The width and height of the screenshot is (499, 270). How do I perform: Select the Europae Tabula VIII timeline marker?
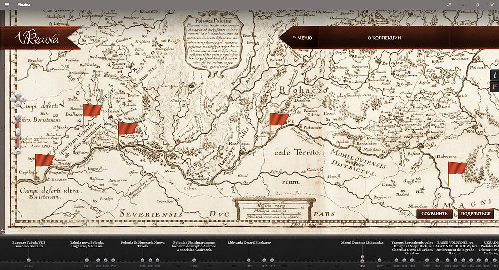[29, 260]
